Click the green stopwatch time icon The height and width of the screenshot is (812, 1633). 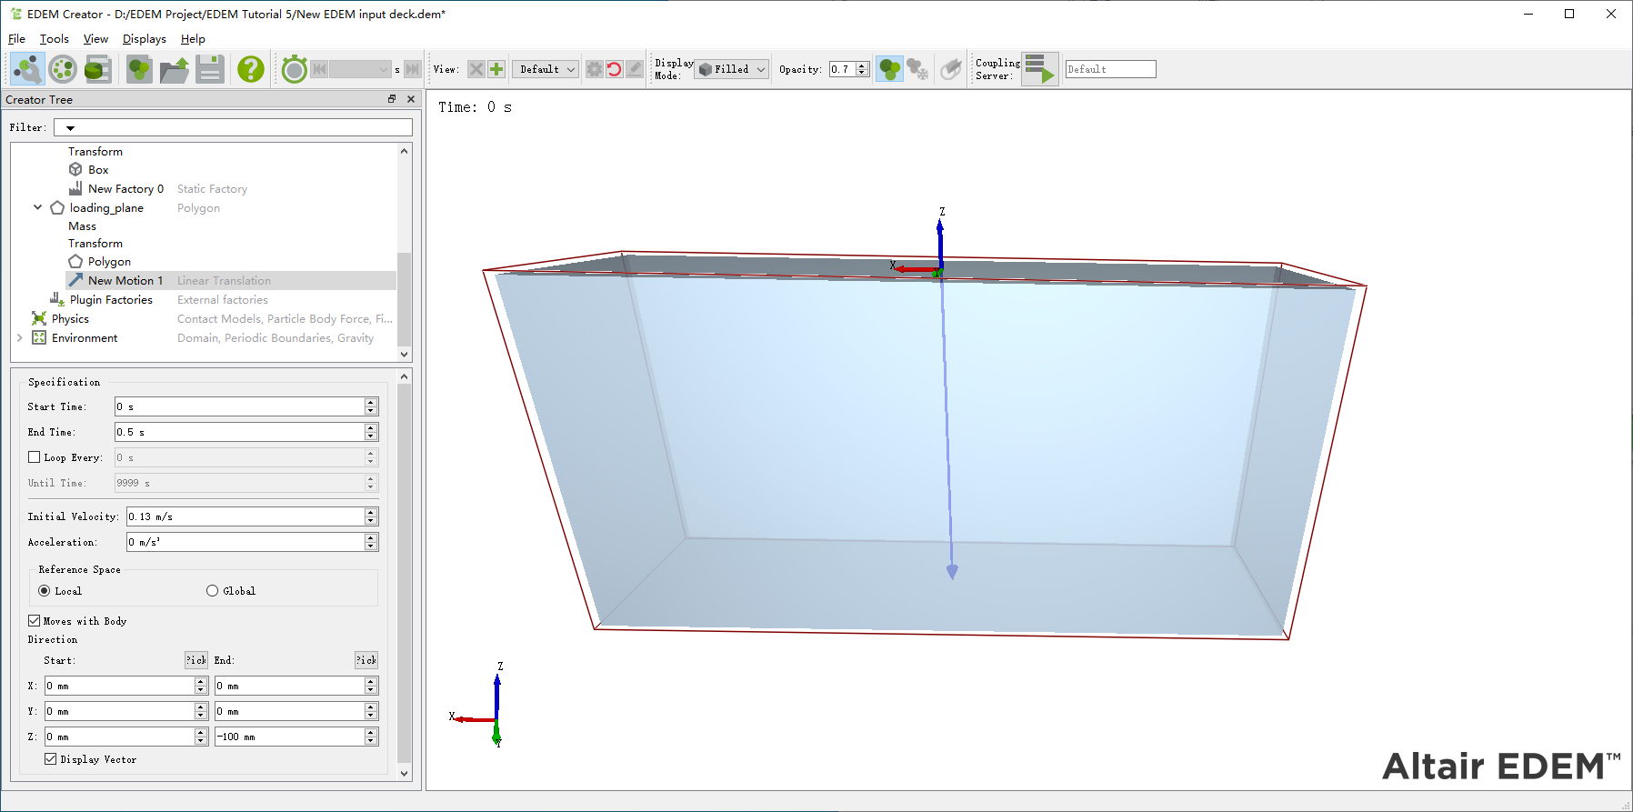(294, 69)
